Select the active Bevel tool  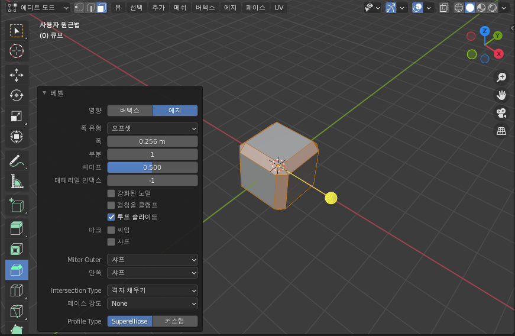coord(17,270)
